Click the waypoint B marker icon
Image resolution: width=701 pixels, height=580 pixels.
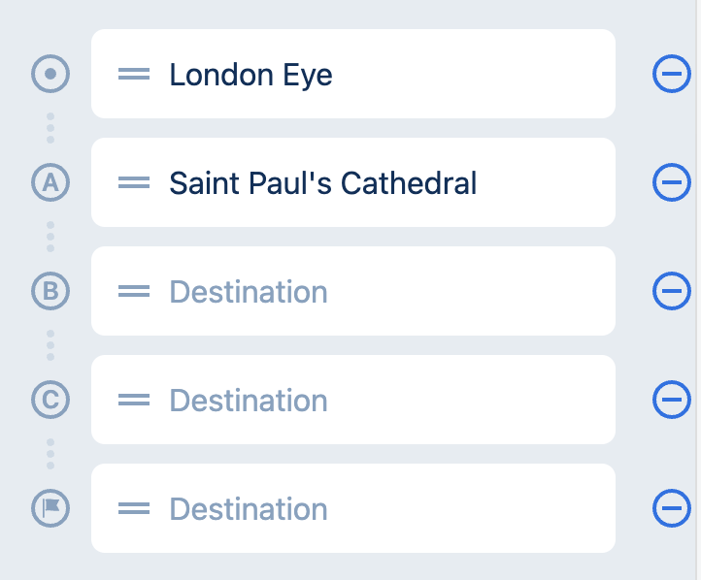50,291
